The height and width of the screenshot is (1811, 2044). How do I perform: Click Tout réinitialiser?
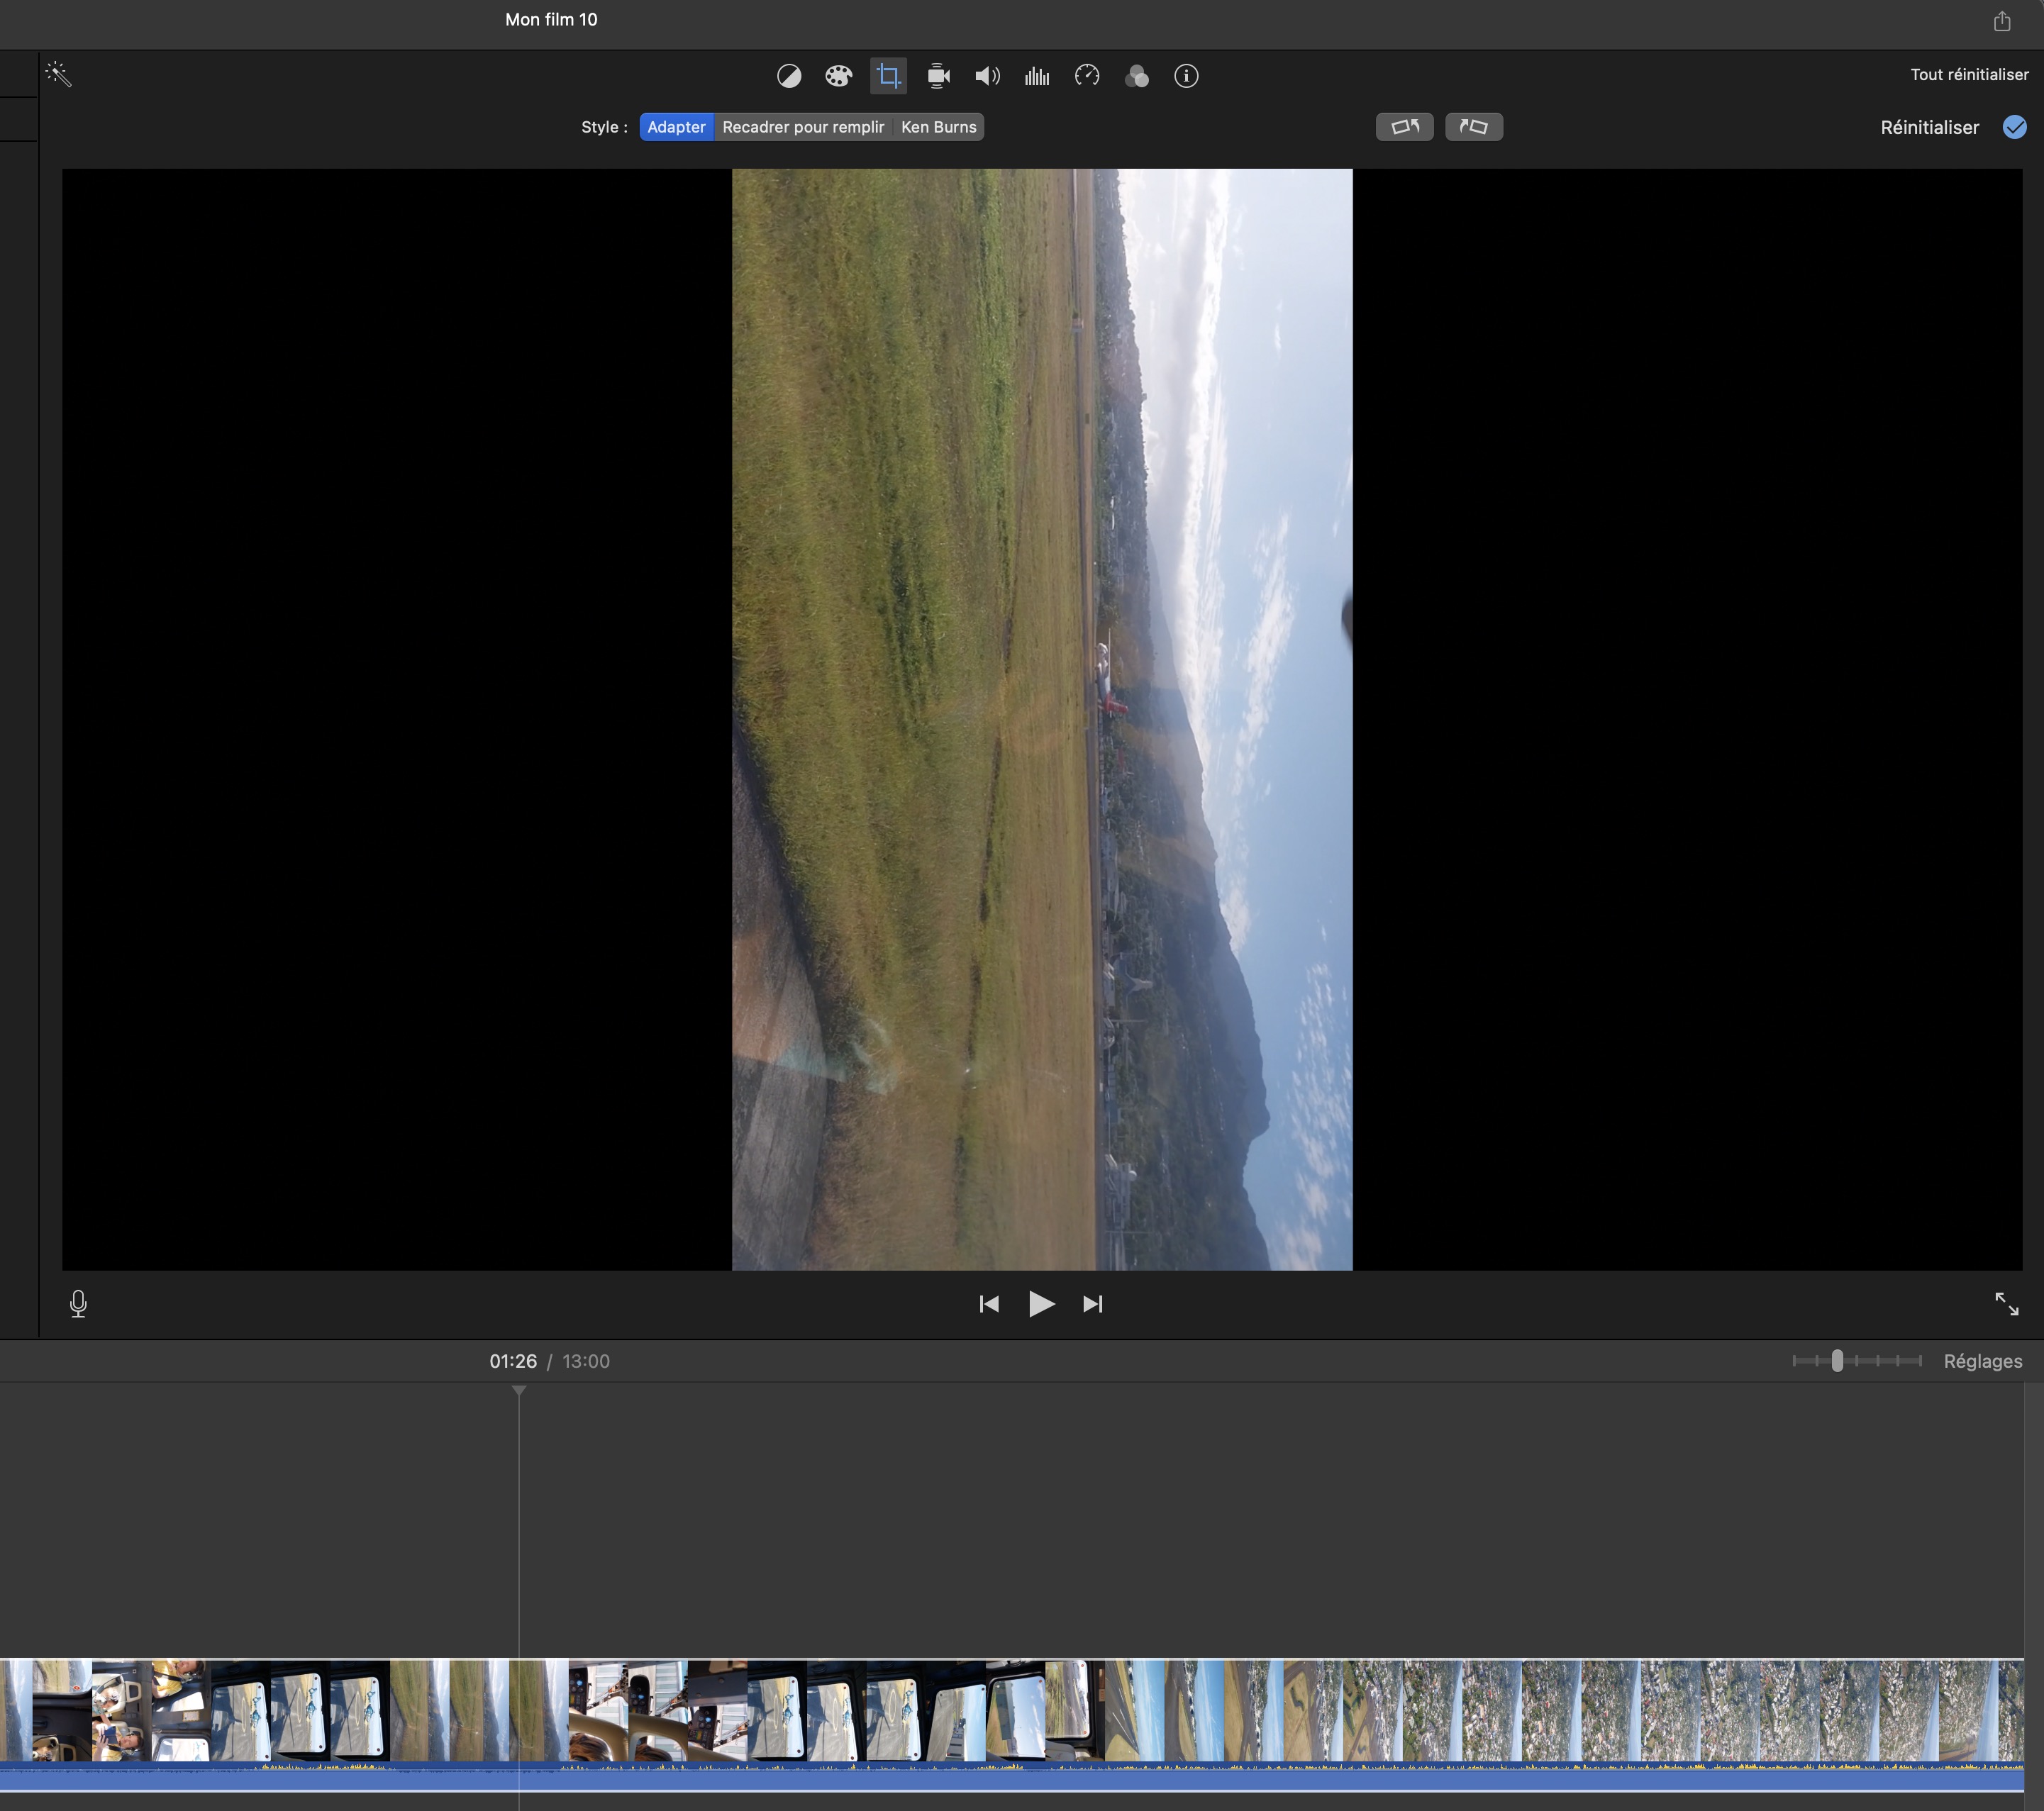(1969, 75)
